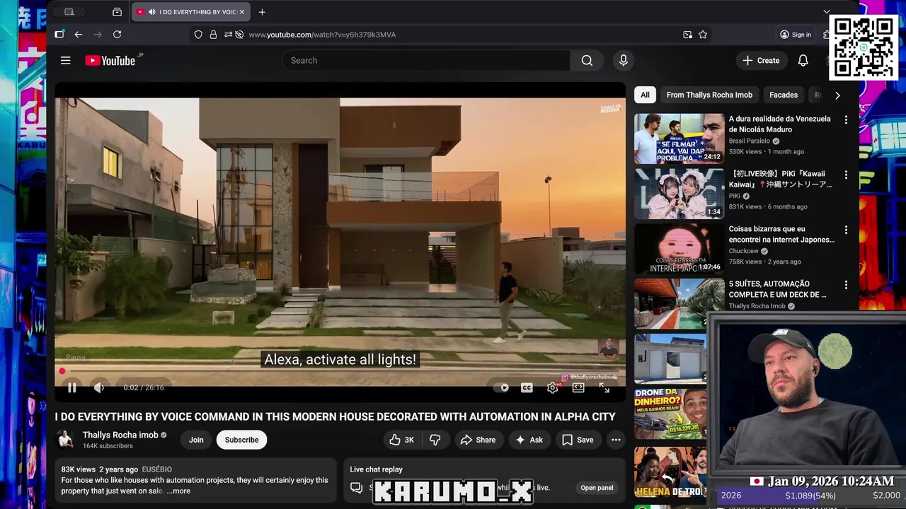Switch to theater mode
906x509 pixels.
[x=578, y=387]
